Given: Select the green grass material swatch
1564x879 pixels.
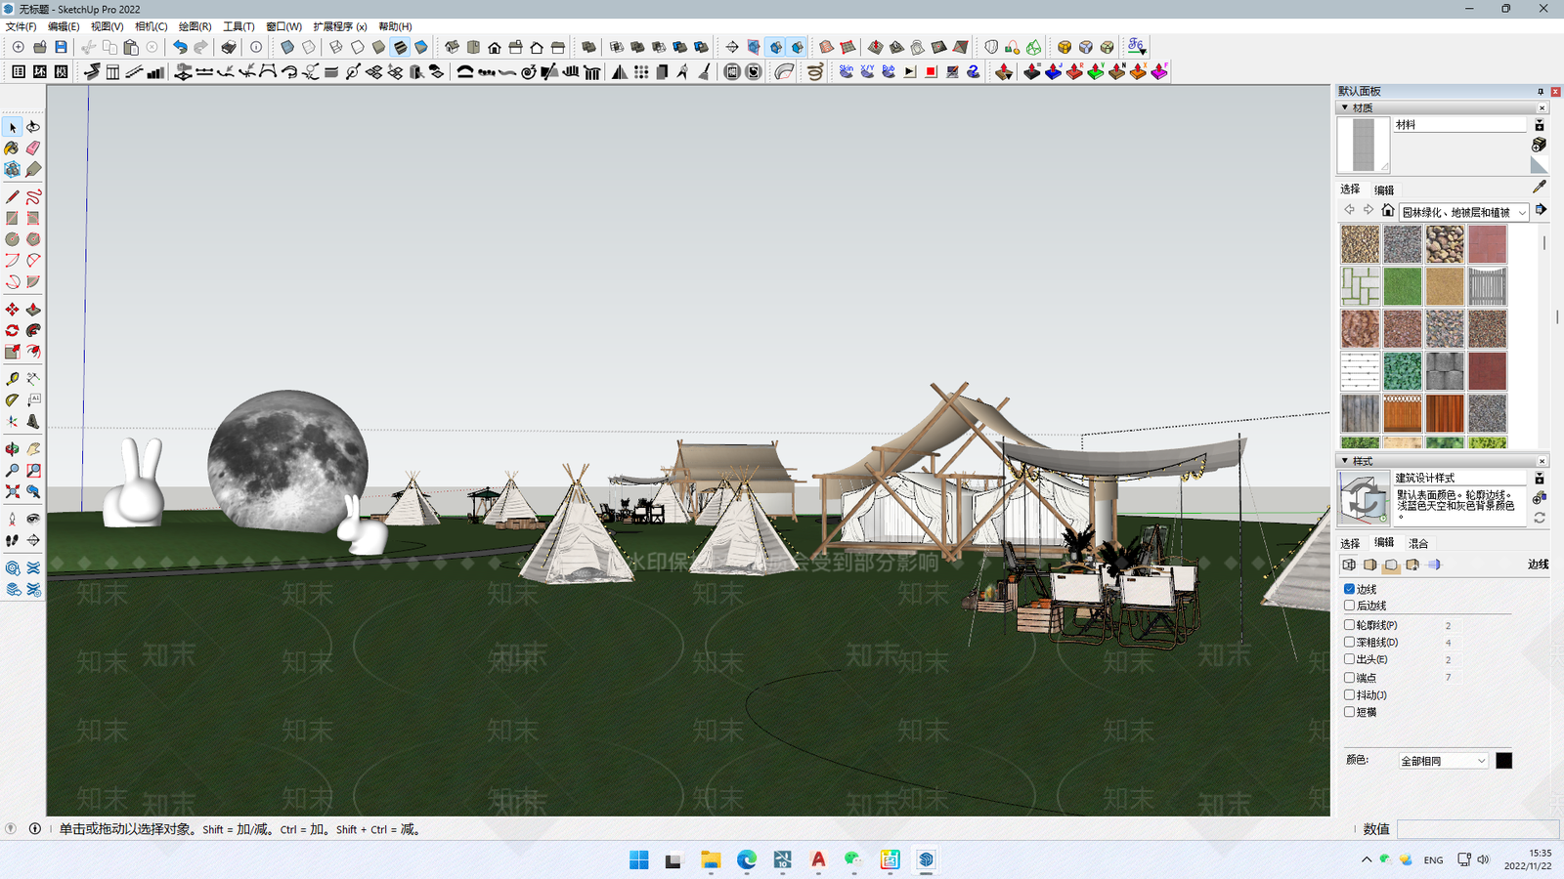Looking at the screenshot, I should [1402, 286].
